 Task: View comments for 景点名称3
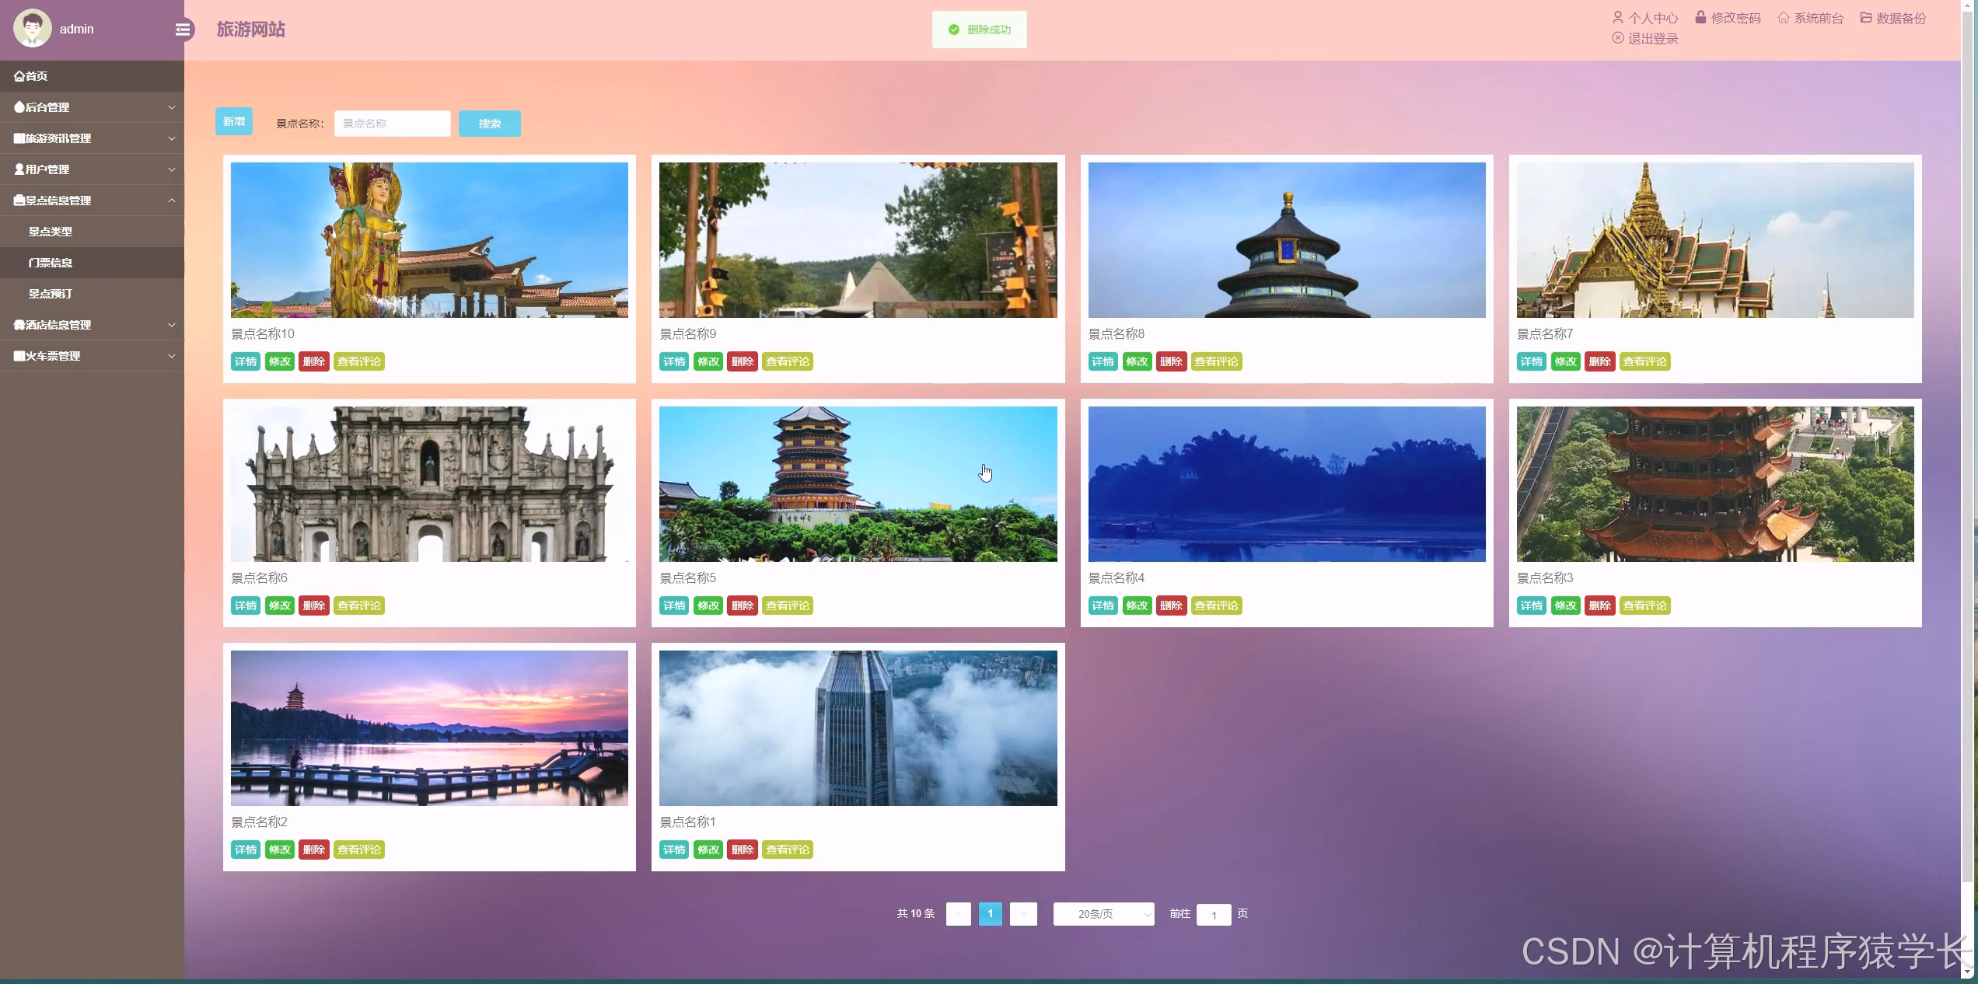pyautogui.click(x=1644, y=605)
